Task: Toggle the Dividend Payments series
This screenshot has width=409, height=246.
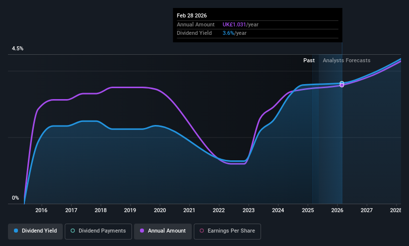Action: click(x=98, y=231)
